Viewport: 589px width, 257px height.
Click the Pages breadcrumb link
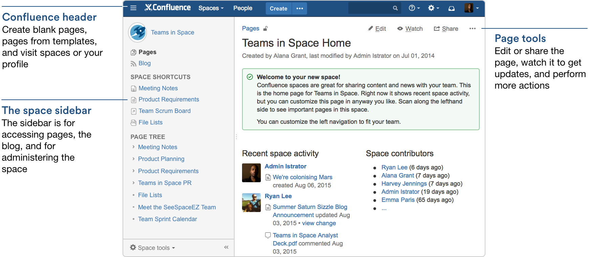250,28
